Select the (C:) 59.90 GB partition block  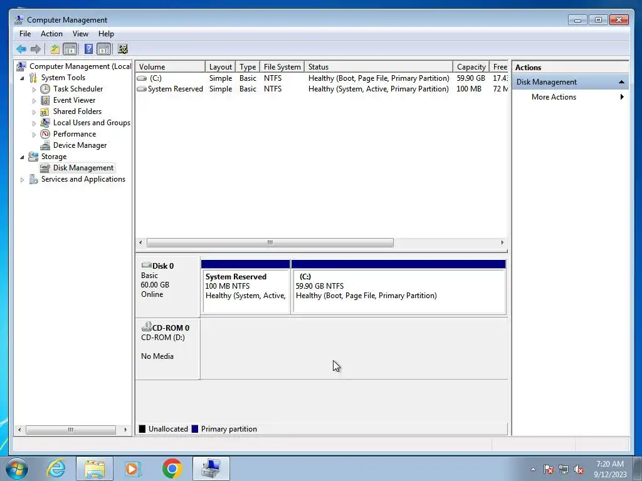[x=398, y=287]
